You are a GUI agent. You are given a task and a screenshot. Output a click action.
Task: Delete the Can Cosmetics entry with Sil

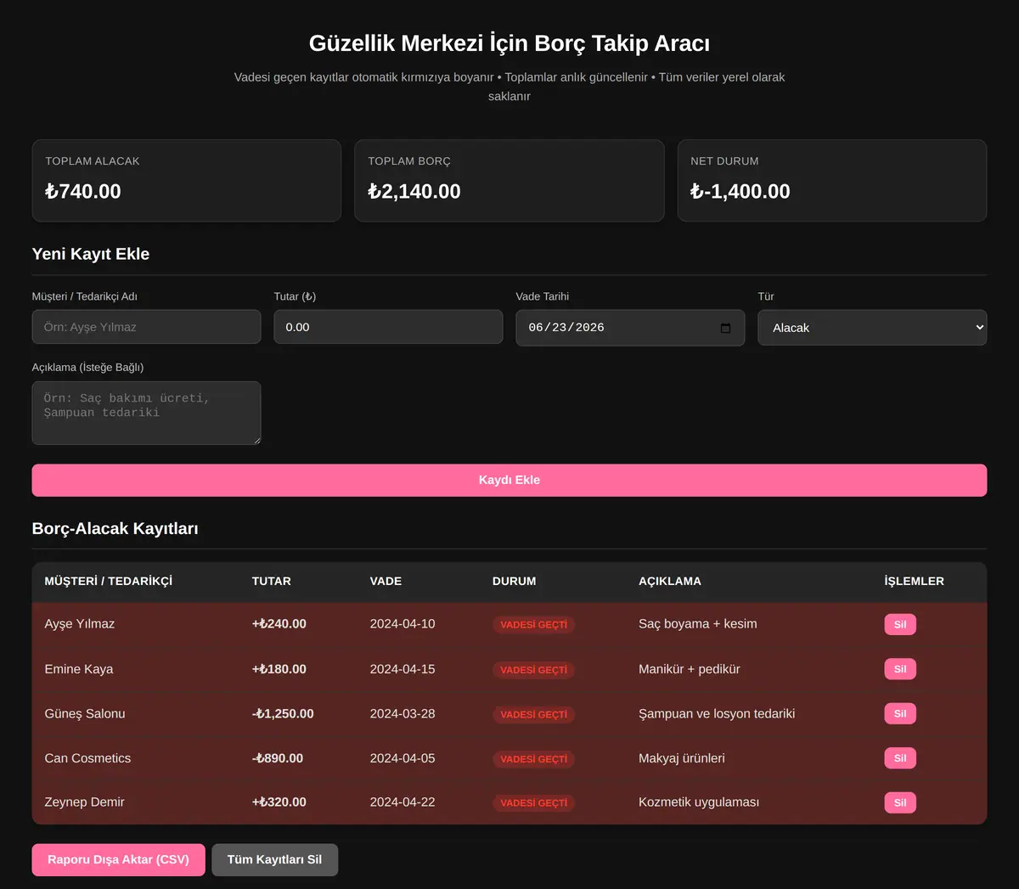(900, 758)
